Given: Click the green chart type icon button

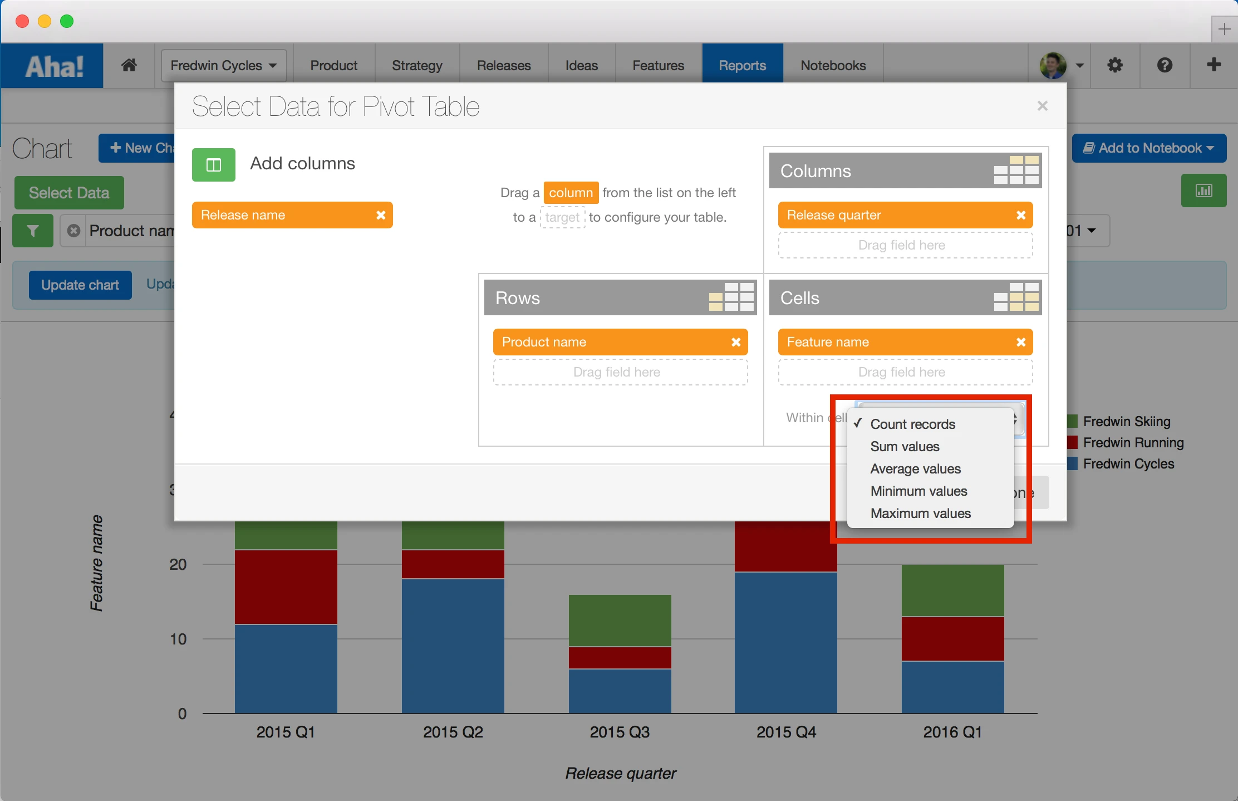Looking at the screenshot, I should (x=1203, y=191).
